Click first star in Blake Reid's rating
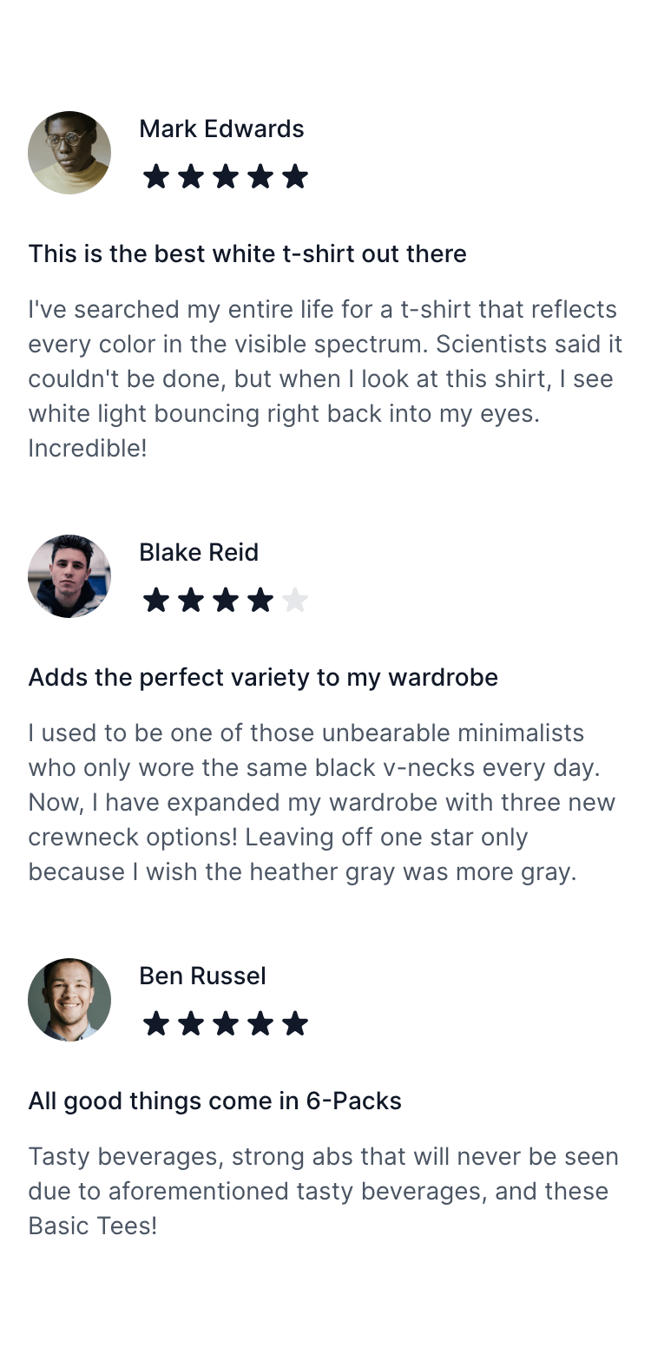 click(156, 600)
